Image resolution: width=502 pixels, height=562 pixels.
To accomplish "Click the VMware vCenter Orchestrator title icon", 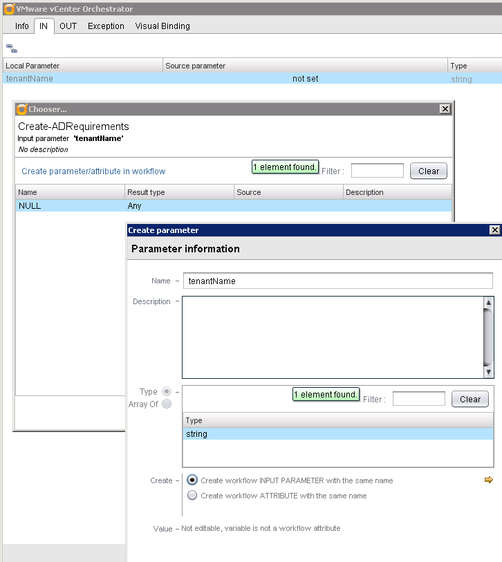I will tap(9, 9).
